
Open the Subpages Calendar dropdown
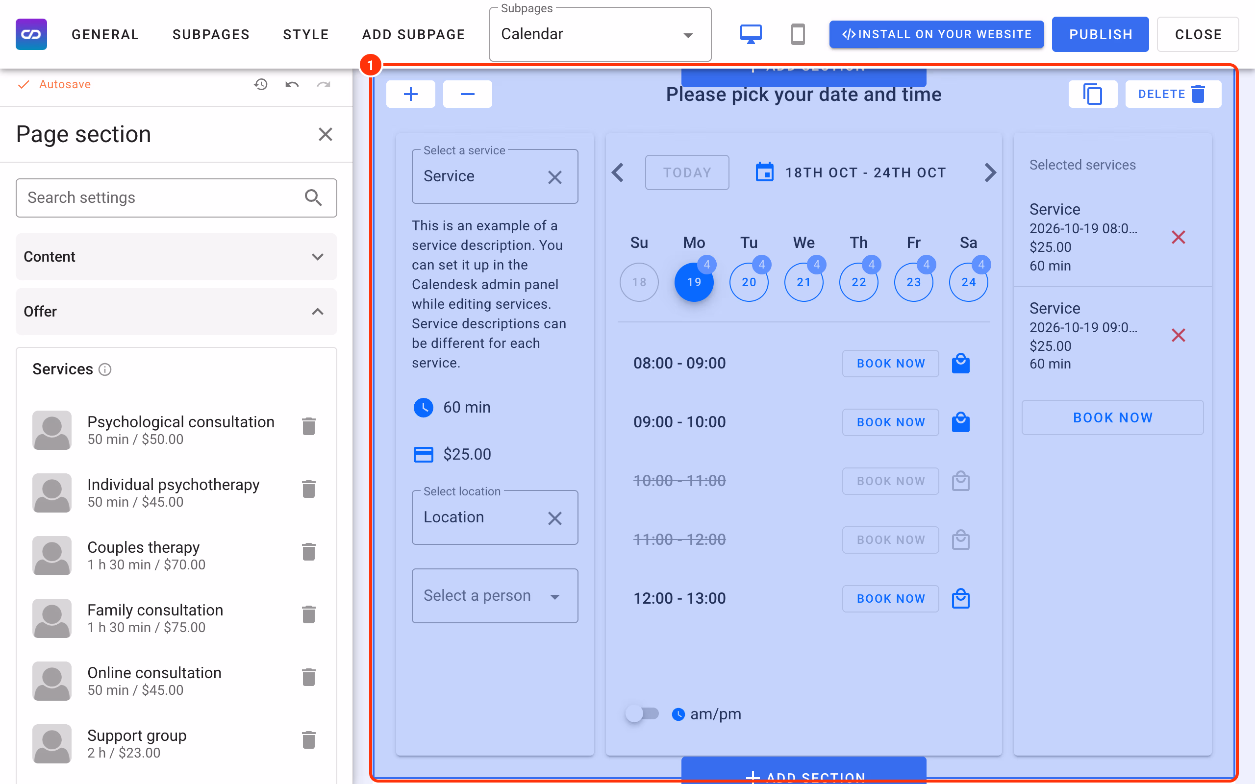600,34
